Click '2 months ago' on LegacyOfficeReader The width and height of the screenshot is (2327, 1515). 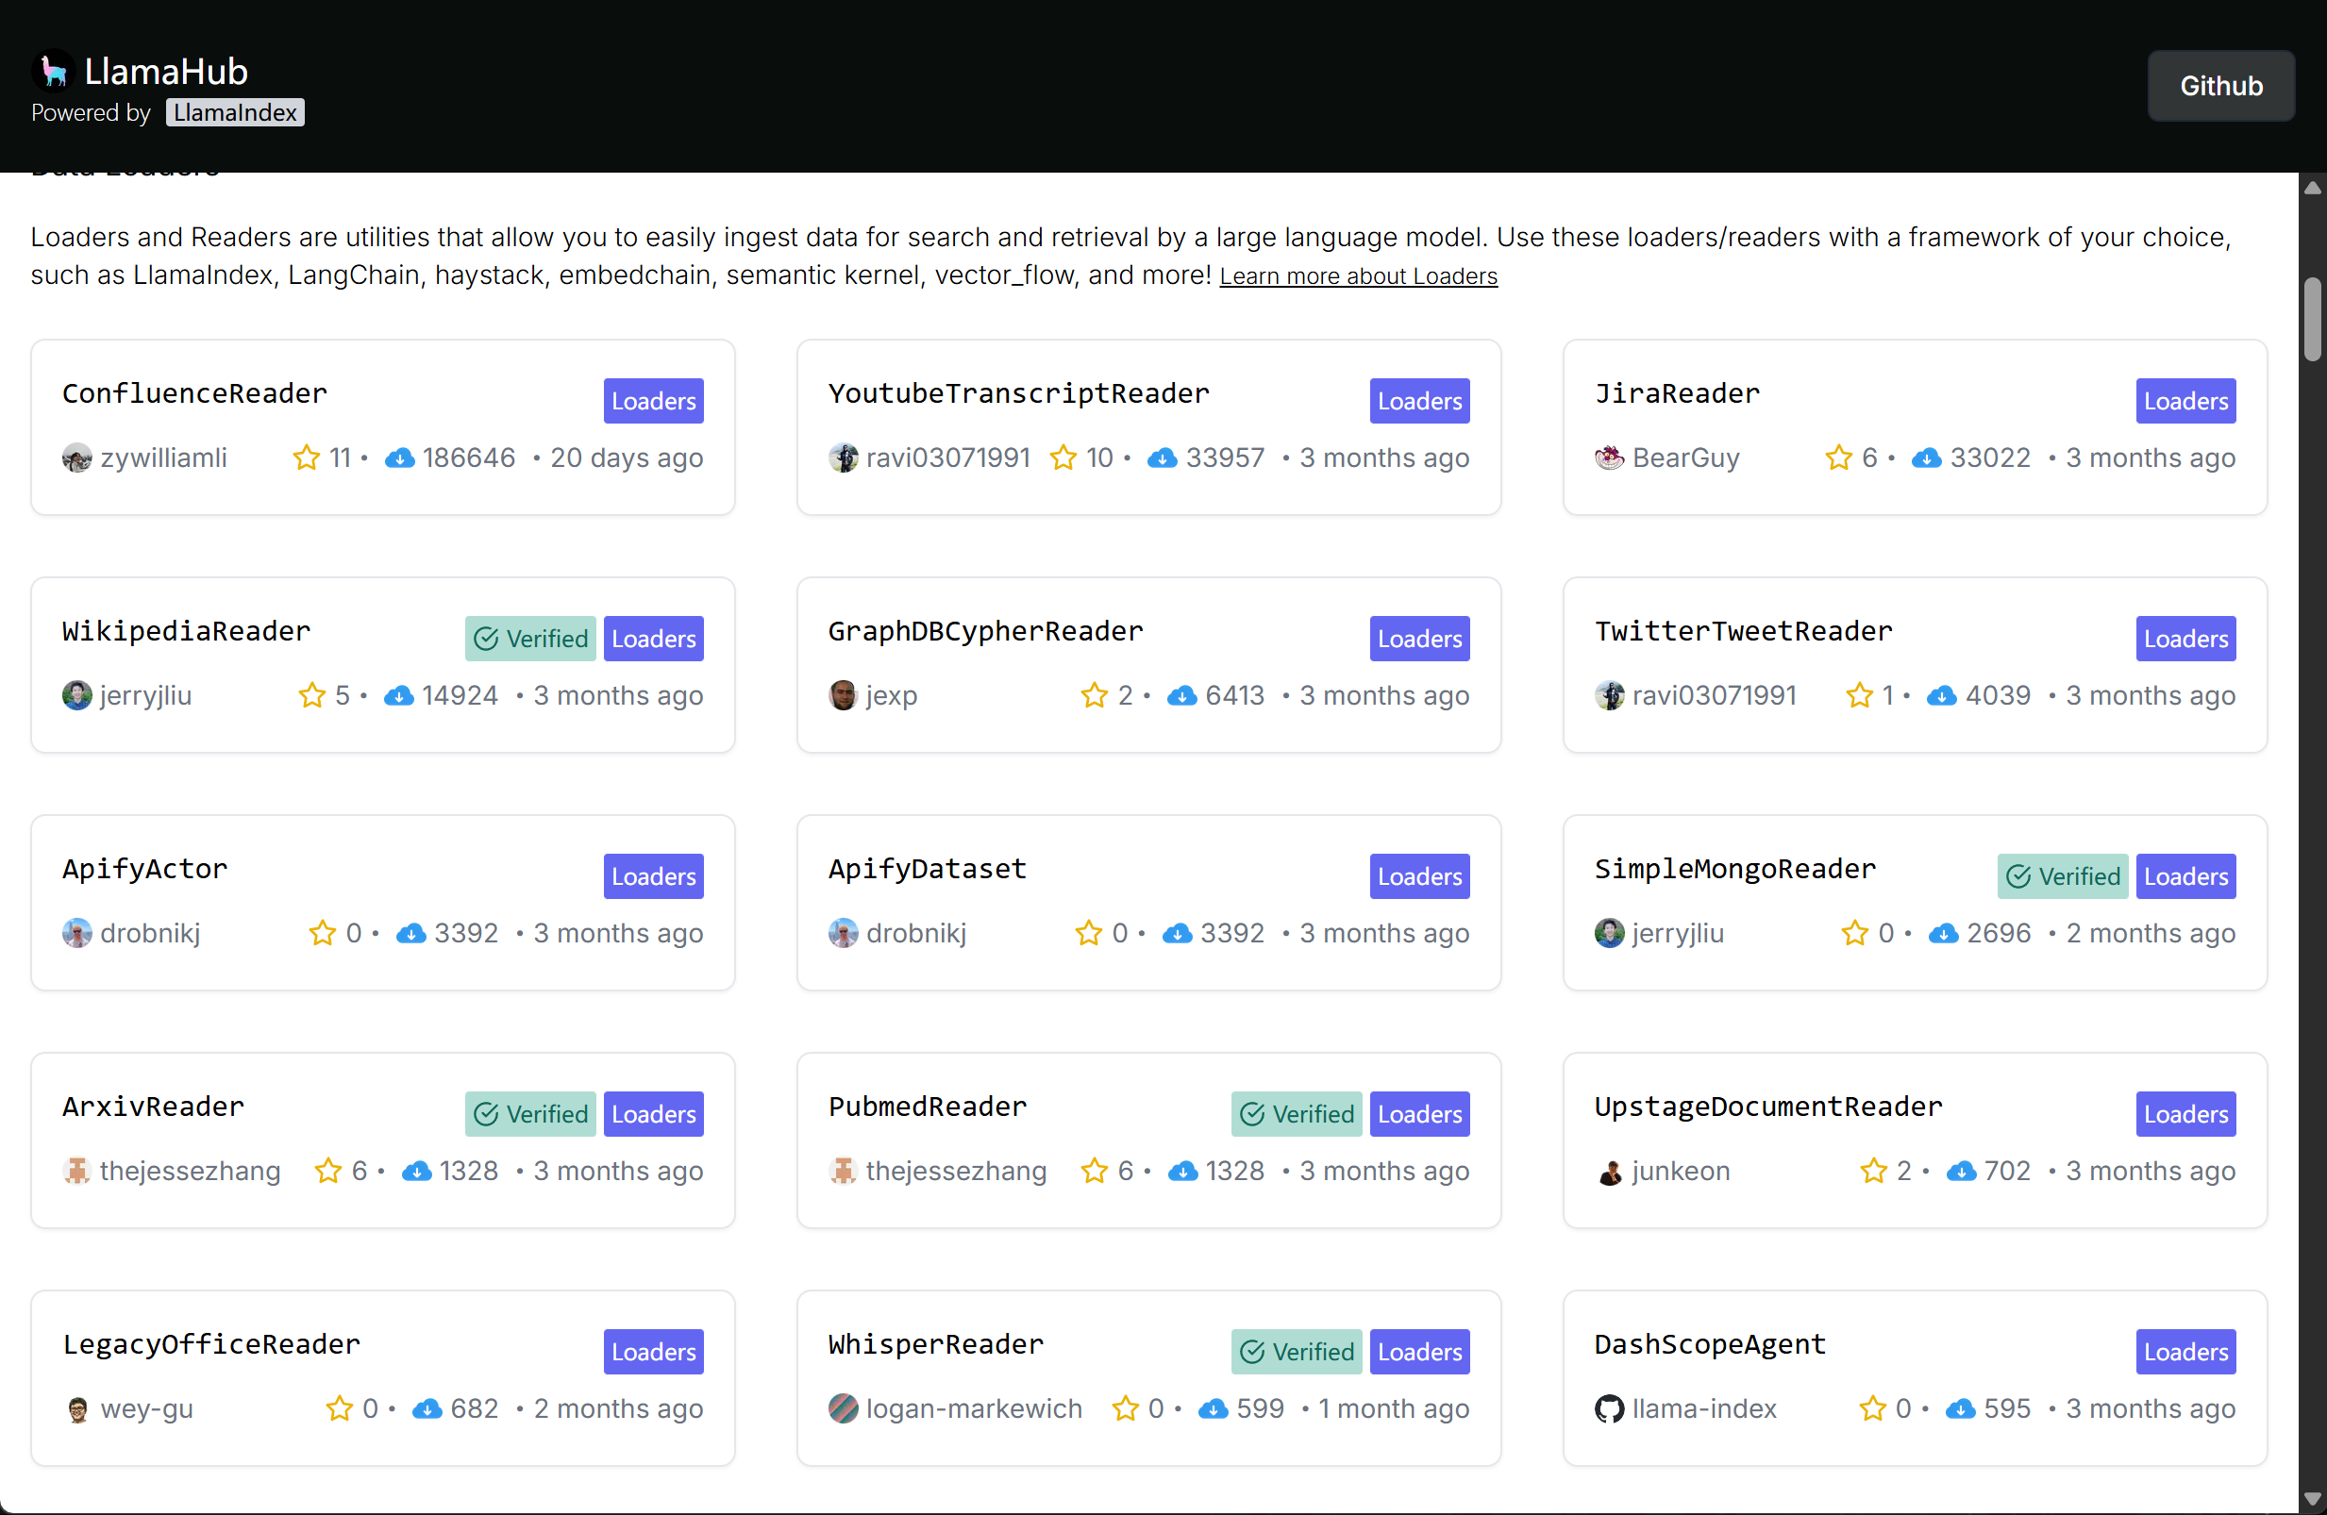pyautogui.click(x=618, y=1408)
